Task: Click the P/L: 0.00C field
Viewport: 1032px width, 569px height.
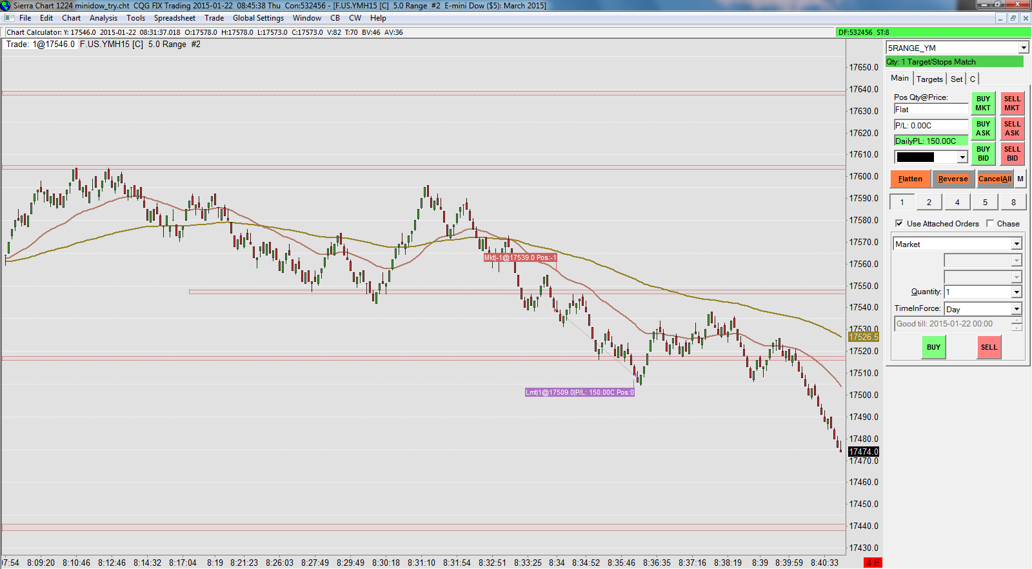Action: point(931,126)
